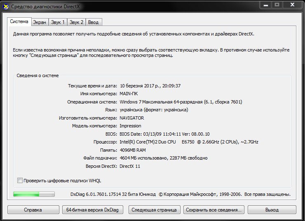This screenshot has width=305, height=221.
Task: Select the computer name MAIN-ПК
Action: pos(129,94)
